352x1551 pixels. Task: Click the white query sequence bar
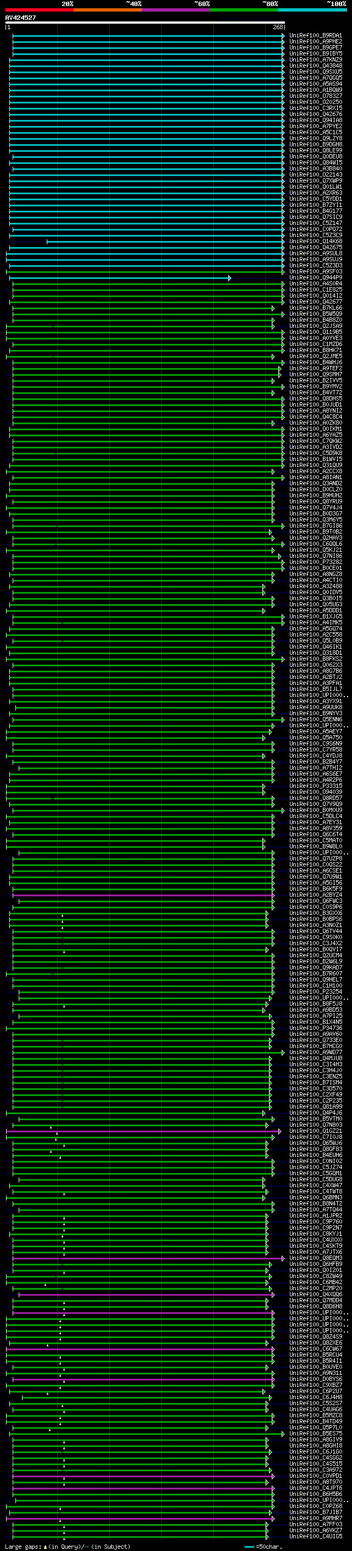click(145, 22)
